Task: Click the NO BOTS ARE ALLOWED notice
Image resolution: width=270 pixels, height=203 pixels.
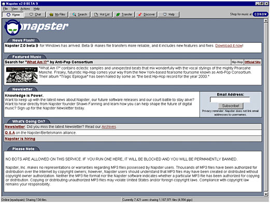Action: tap(121, 159)
